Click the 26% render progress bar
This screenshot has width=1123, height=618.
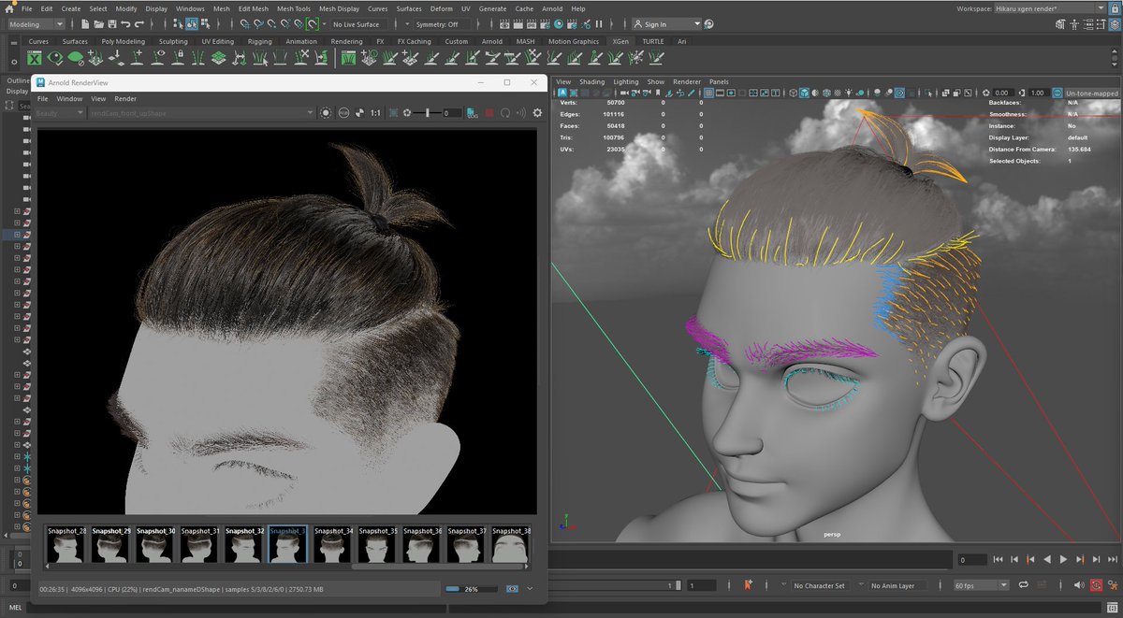click(x=472, y=589)
